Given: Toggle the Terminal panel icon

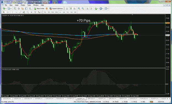Looking at the screenshot, I should pos(26,9).
